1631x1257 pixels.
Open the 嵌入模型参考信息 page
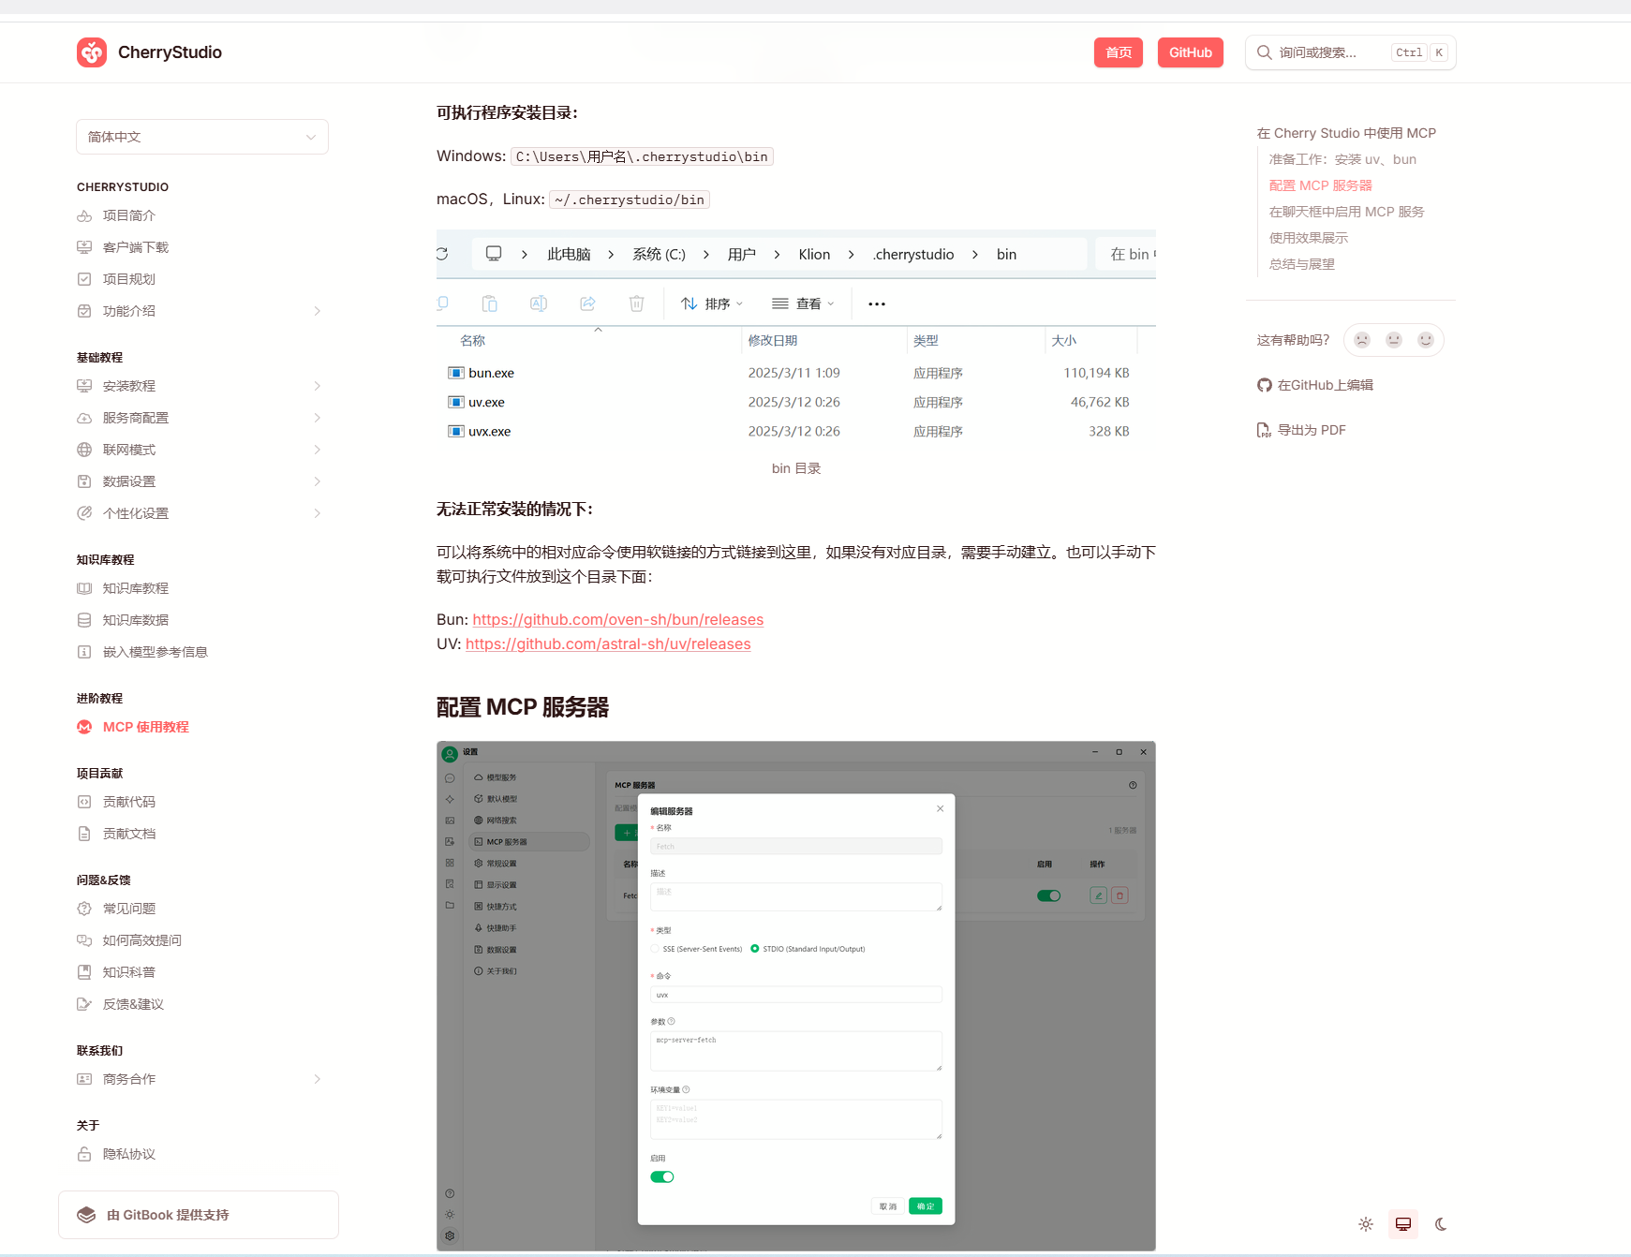tap(156, 652)
